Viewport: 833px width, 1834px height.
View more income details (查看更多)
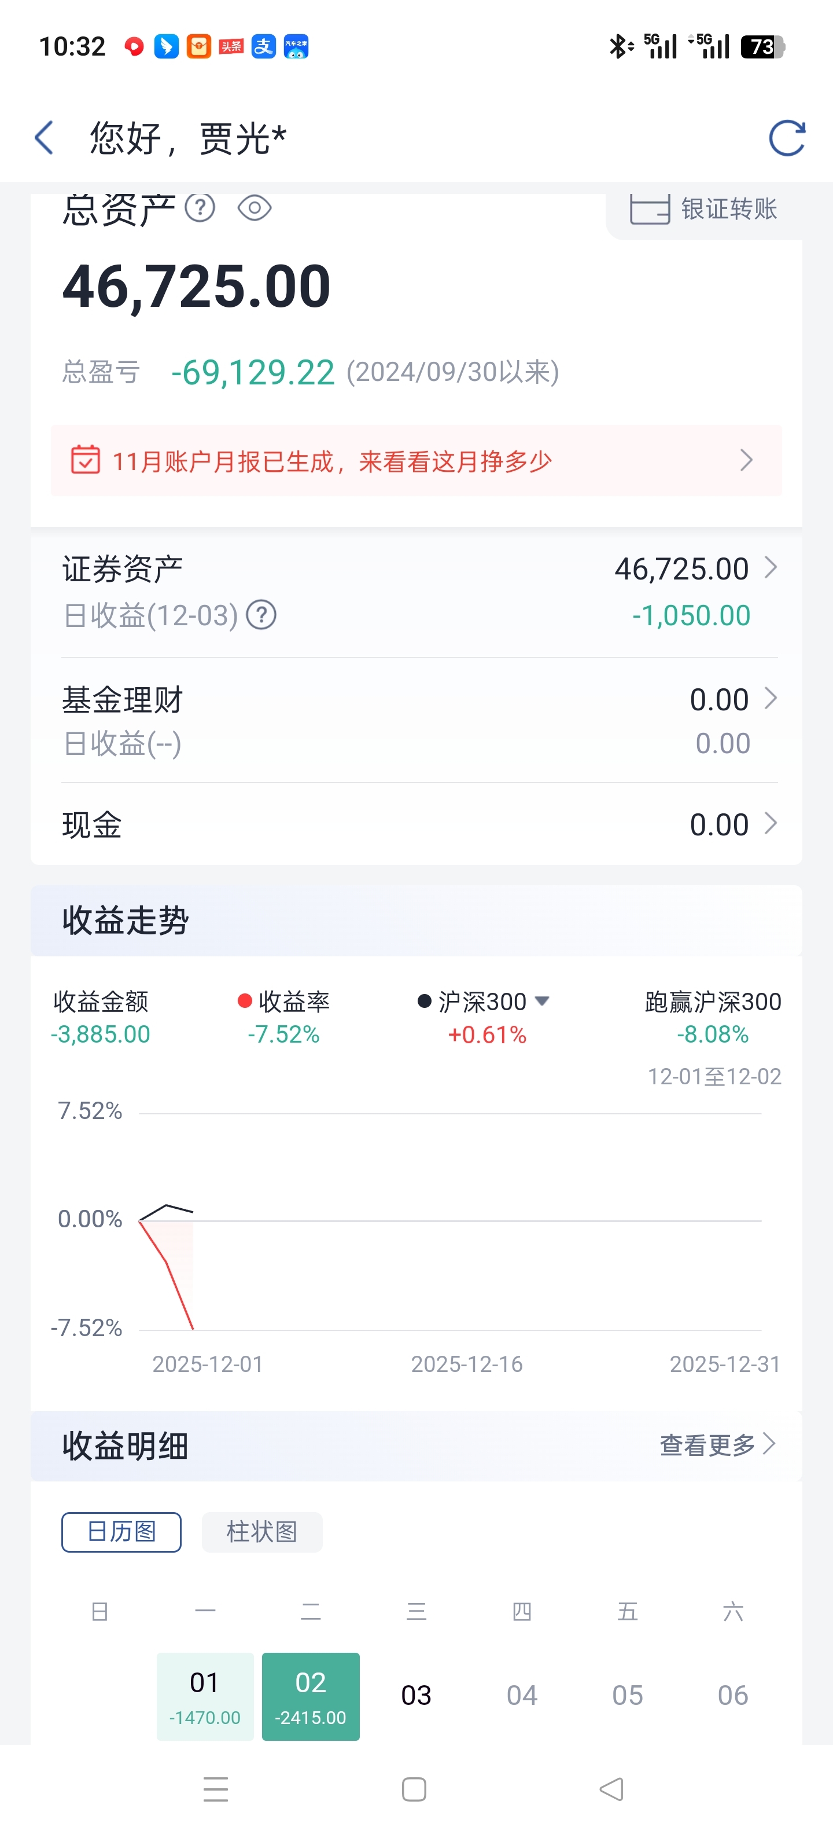point(716,1444)
